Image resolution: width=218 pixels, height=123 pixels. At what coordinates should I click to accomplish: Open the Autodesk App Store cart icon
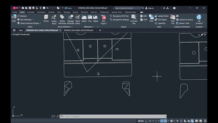point(164,8)
